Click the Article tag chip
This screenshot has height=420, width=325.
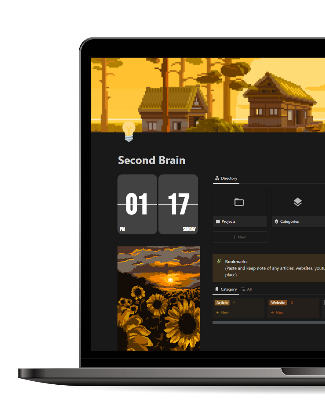(222, 302)
